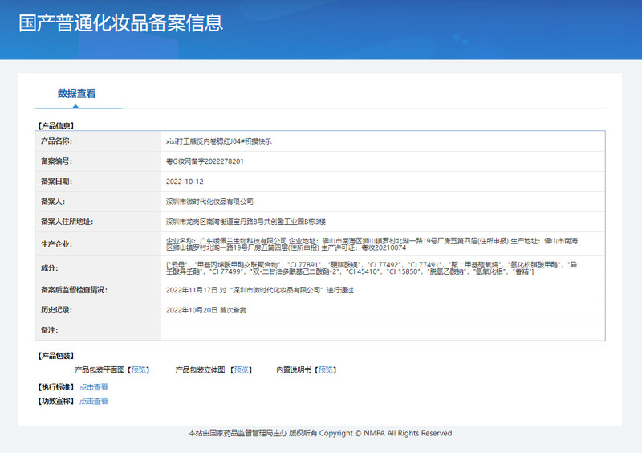Click the 产品包装平面图 label

100,369
